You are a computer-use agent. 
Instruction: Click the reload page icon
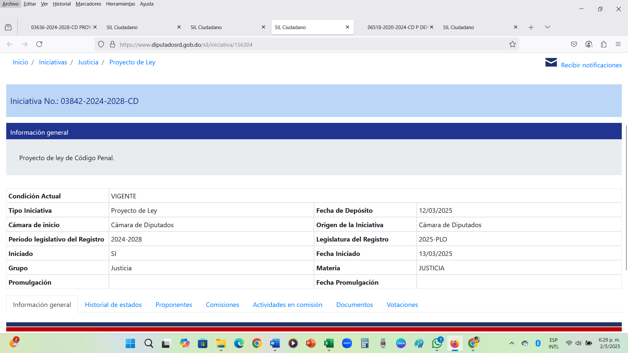39,44
